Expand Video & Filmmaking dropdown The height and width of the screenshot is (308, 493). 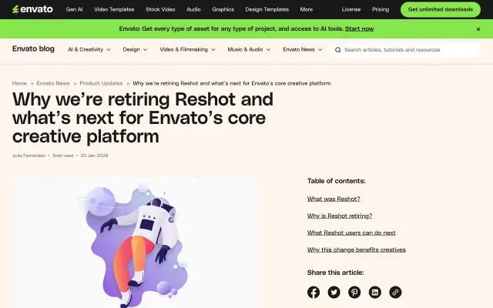[187, 49]
